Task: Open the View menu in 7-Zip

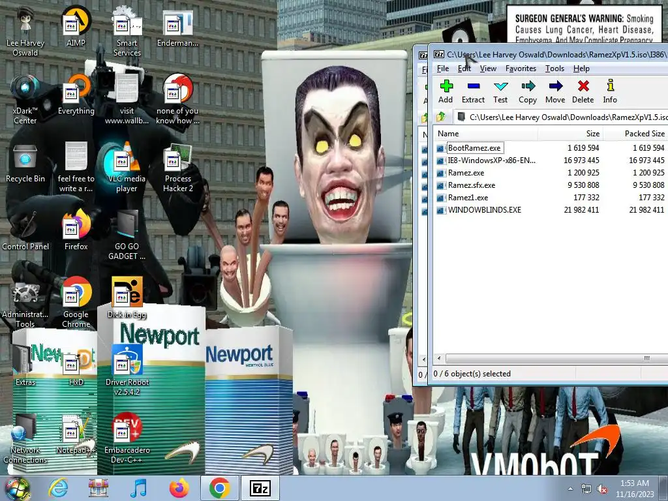Action: (x=488, y=68)
